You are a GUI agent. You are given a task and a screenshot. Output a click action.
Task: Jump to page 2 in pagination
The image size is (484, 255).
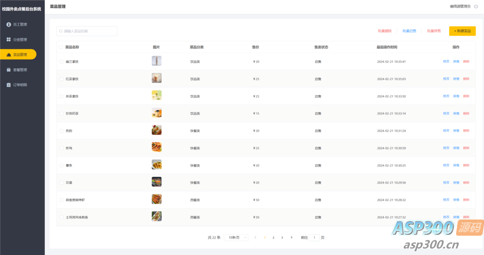273,237
